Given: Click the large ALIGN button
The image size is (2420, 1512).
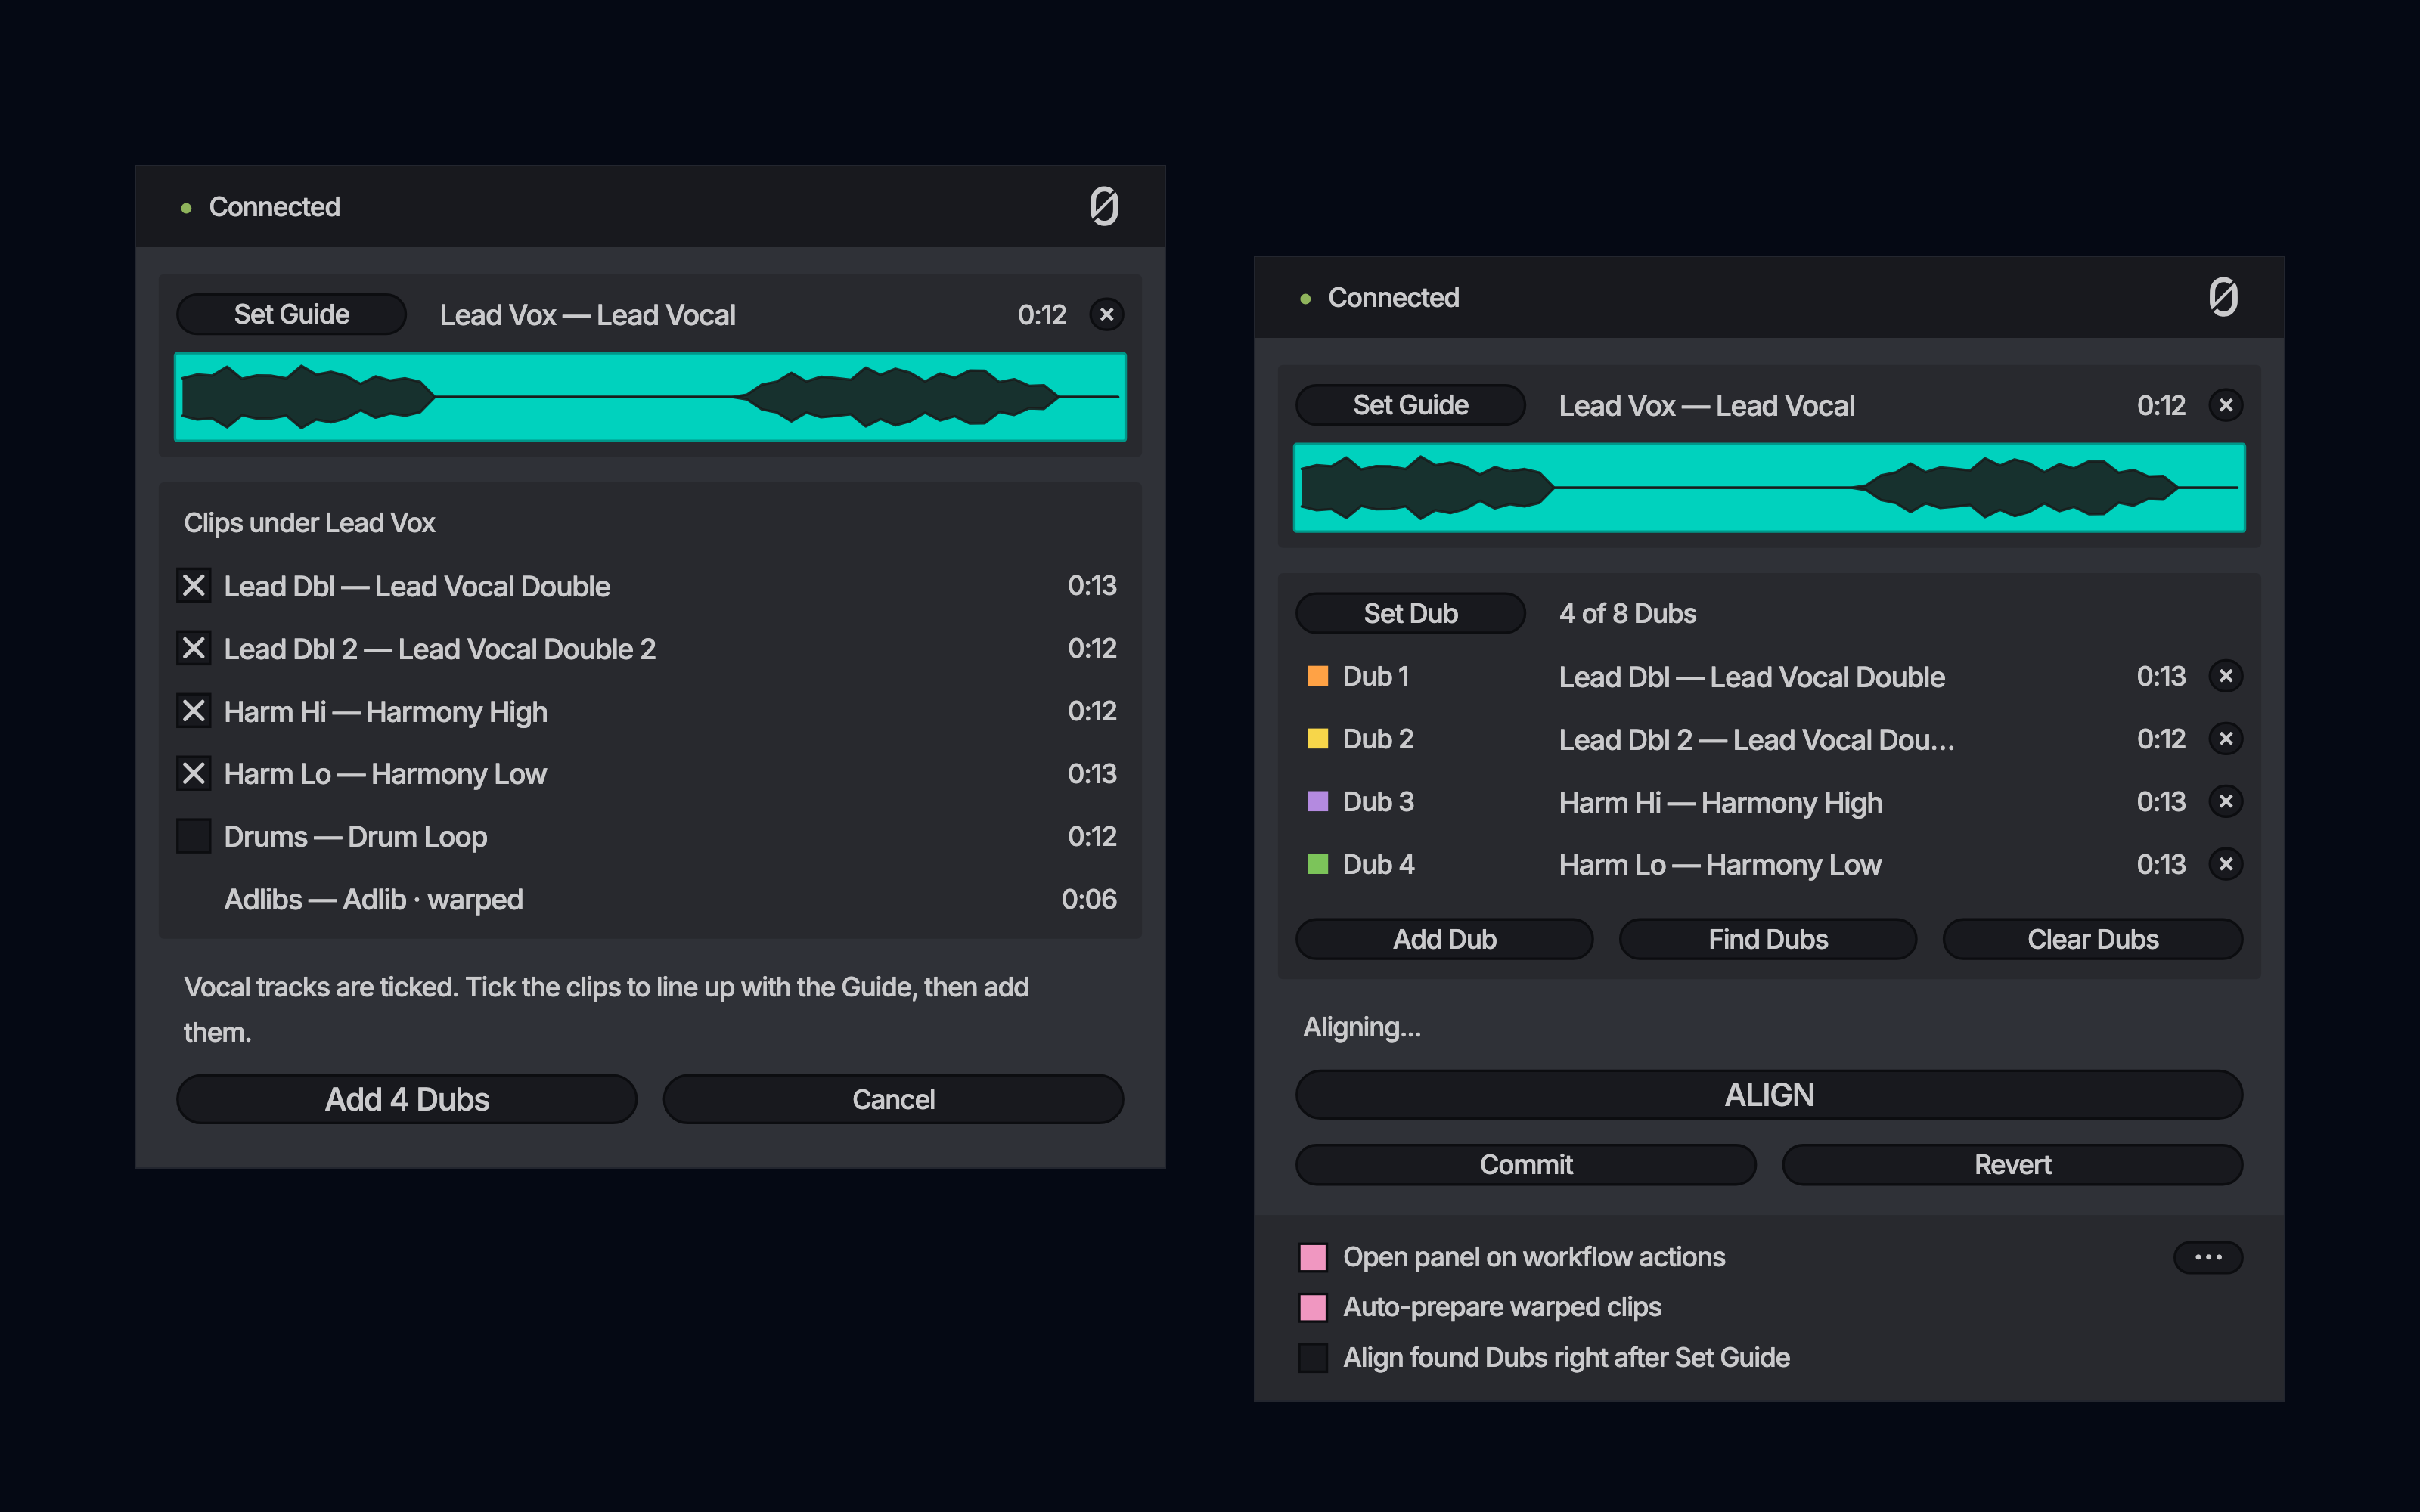Looking at the screenshot, I should pyautogui.click(x=1769, y=1095).
